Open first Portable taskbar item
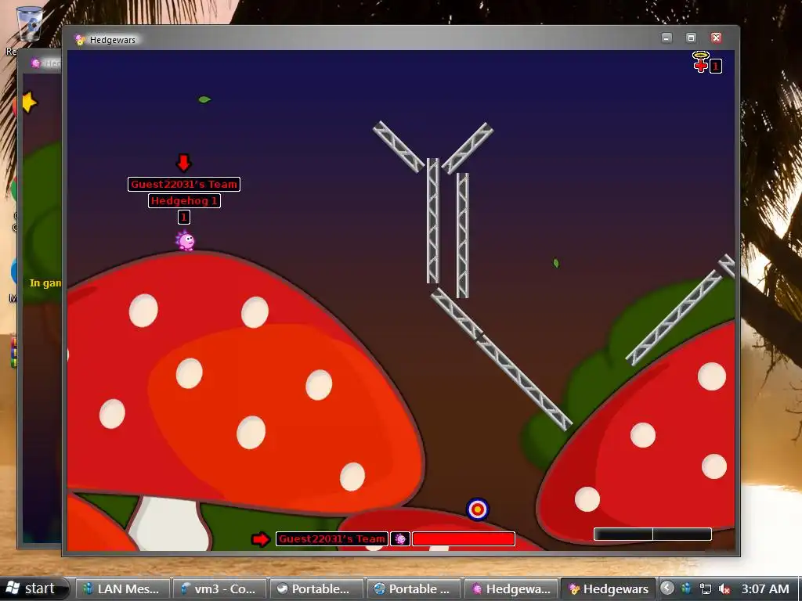The height and width of the screenshot is (601, 802). tap(316, 588)
